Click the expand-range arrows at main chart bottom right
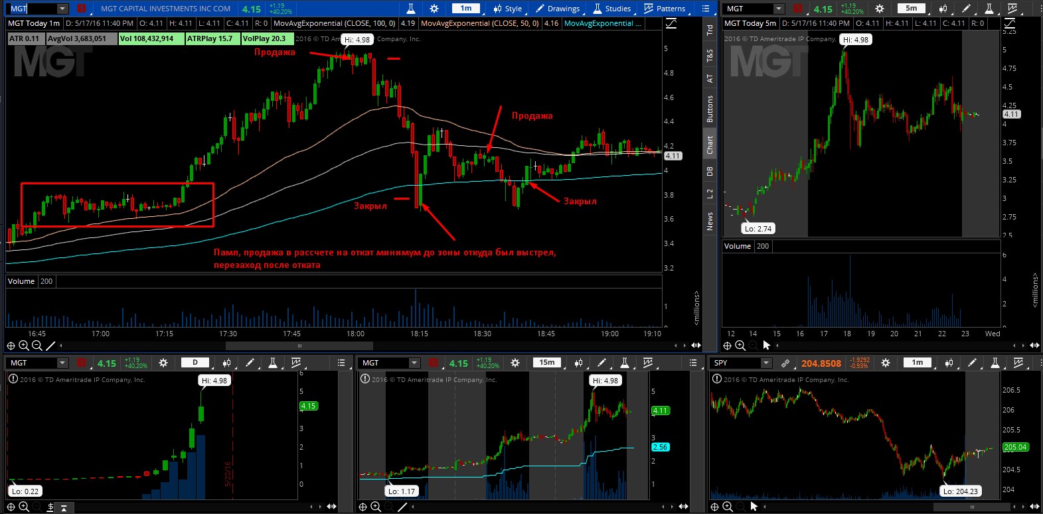The width and height of the screenshot is (1043, 514). (x=696, y=346)
